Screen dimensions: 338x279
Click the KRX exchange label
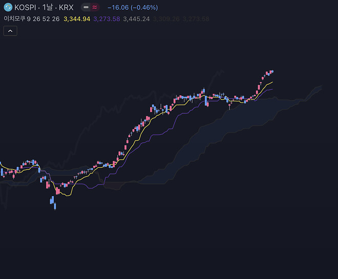[66, 8]
